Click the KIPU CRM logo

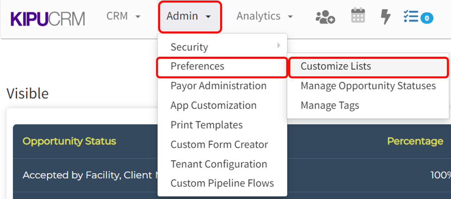pos(48,18)
